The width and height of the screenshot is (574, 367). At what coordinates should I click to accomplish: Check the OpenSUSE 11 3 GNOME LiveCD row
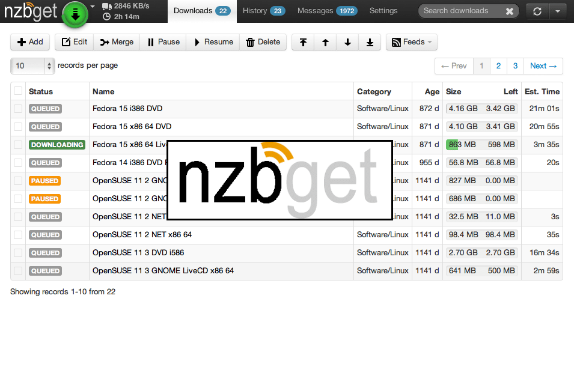18,271
